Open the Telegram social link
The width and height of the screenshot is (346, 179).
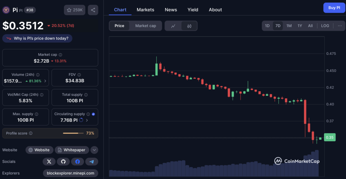point(92,161)
